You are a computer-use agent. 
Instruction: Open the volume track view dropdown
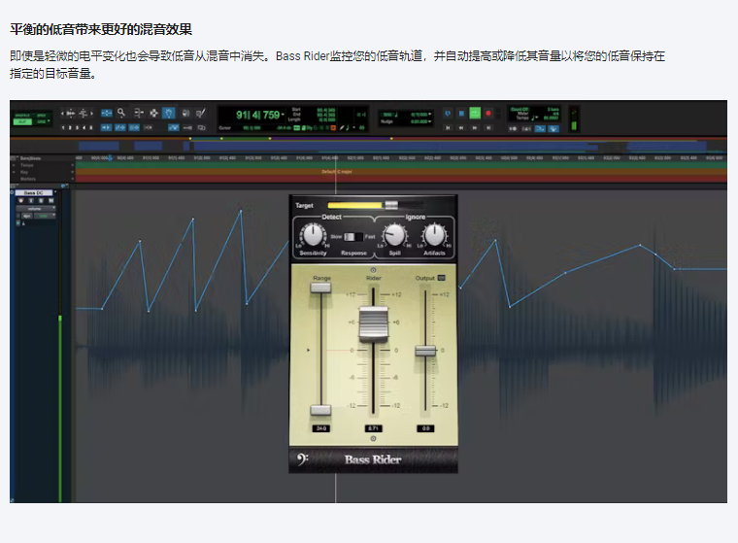click(x=36, y=209)
